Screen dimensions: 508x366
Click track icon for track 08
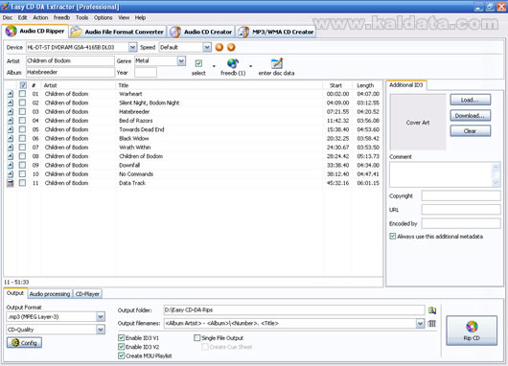pos(11,156)
